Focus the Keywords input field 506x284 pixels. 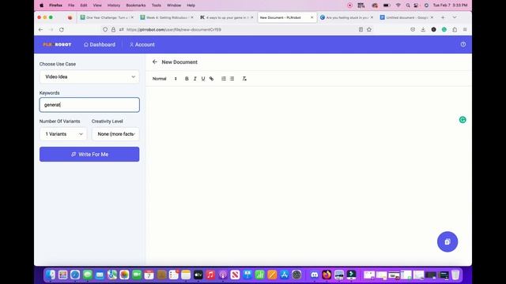tap(89, 105)
